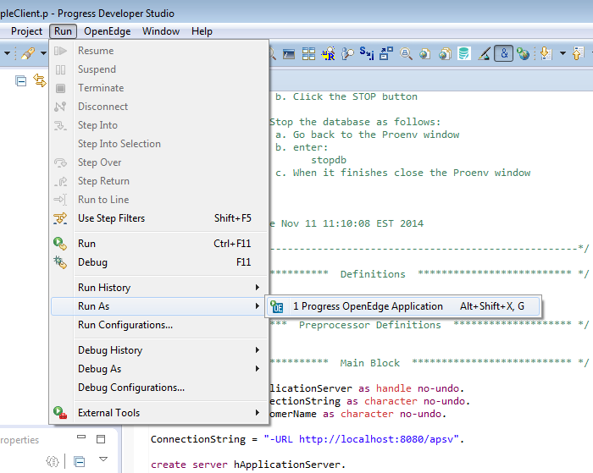Viewport: 593px width, 473px height.
Task: Choose Debug with F11 shortcut
Action: click(159, 262)
